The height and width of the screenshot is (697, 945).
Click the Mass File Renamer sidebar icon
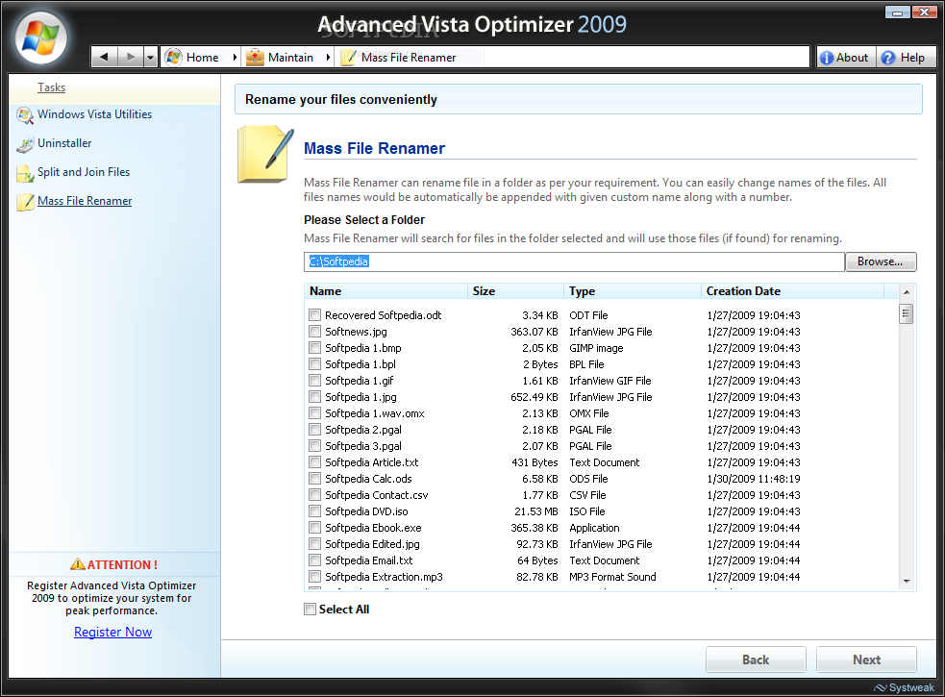tap(25, 202)
